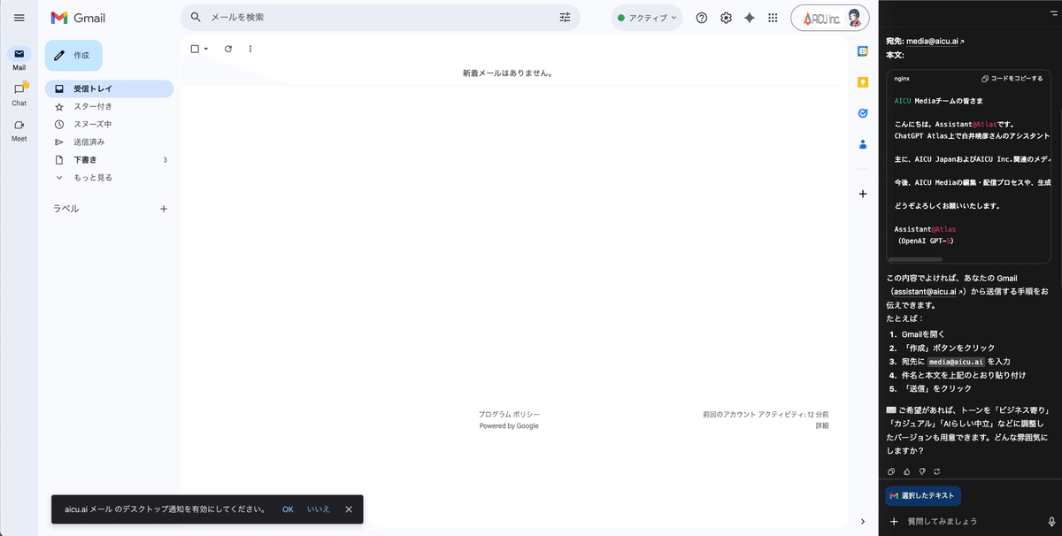Image resolution: width=1062 pixels, height=536 pixels.
Task: Open the media@aicu.ai recipient link
Action: (935, 42)
